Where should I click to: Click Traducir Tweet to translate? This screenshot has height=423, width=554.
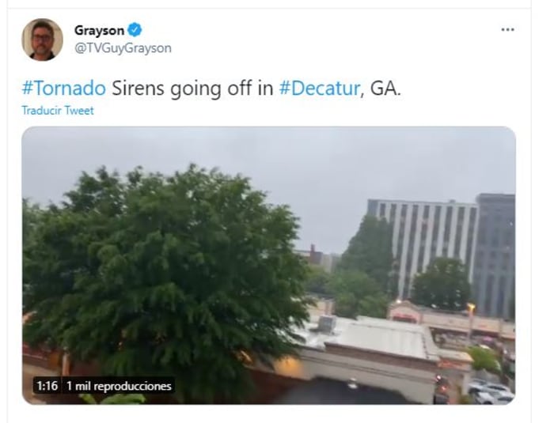[58, 111]
